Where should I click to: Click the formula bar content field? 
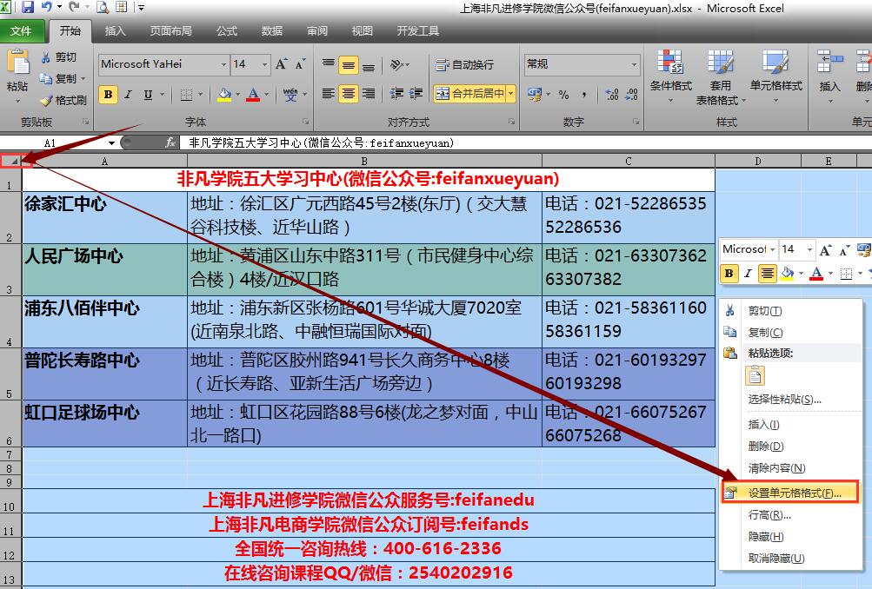click(525, 142)
